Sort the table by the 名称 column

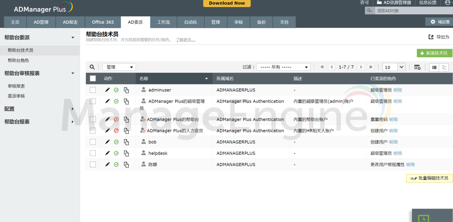pyautogui.click(x=174, y=78)
